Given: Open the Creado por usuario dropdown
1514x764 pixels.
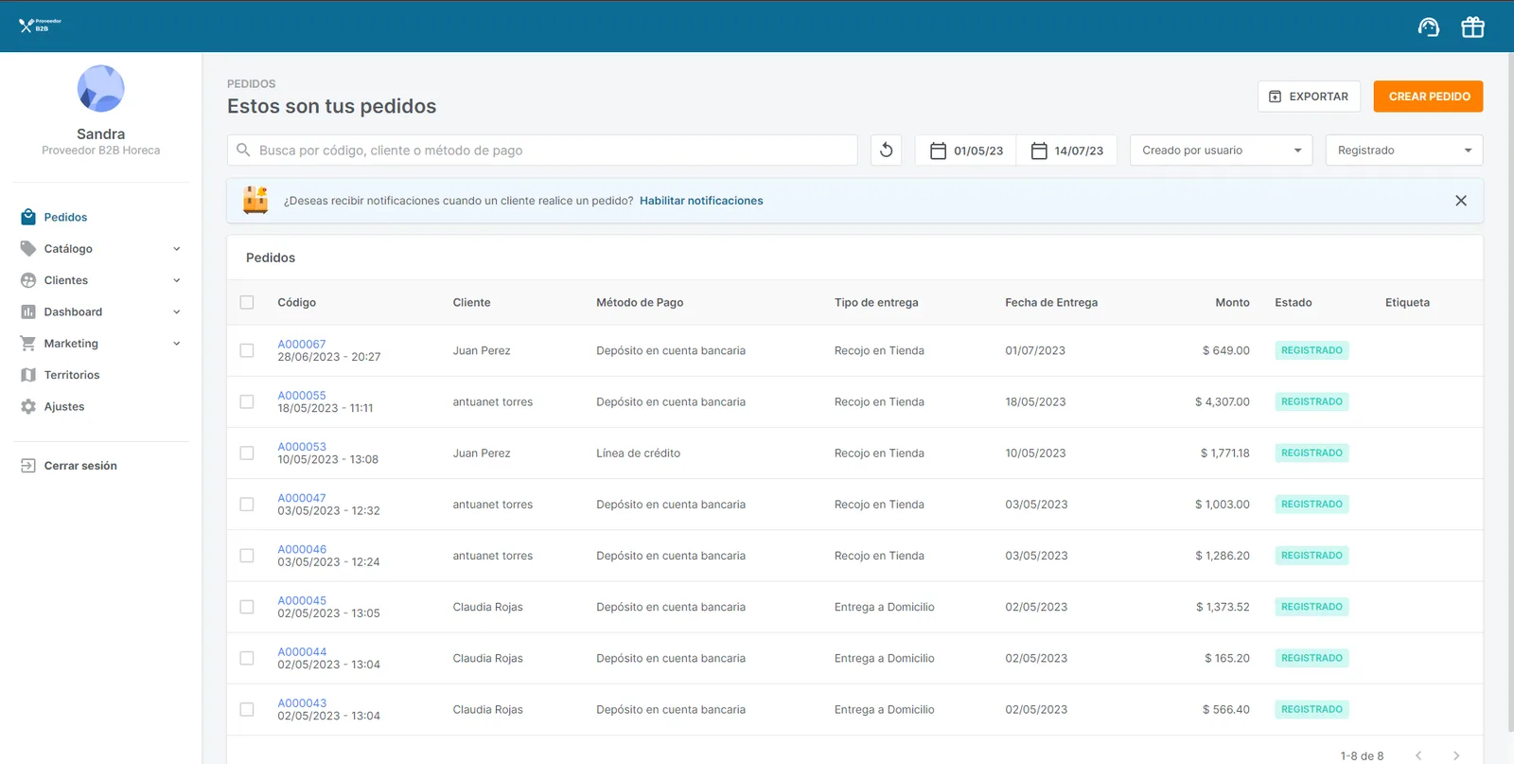Looking at the screenshot, I should [1222, 151].
